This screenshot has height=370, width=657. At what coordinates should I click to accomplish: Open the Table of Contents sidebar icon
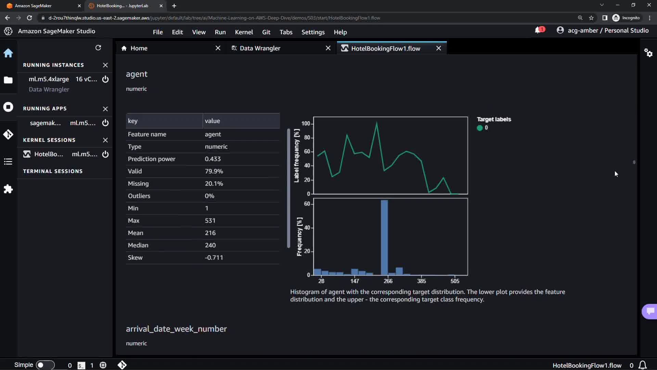click(8, 161)
